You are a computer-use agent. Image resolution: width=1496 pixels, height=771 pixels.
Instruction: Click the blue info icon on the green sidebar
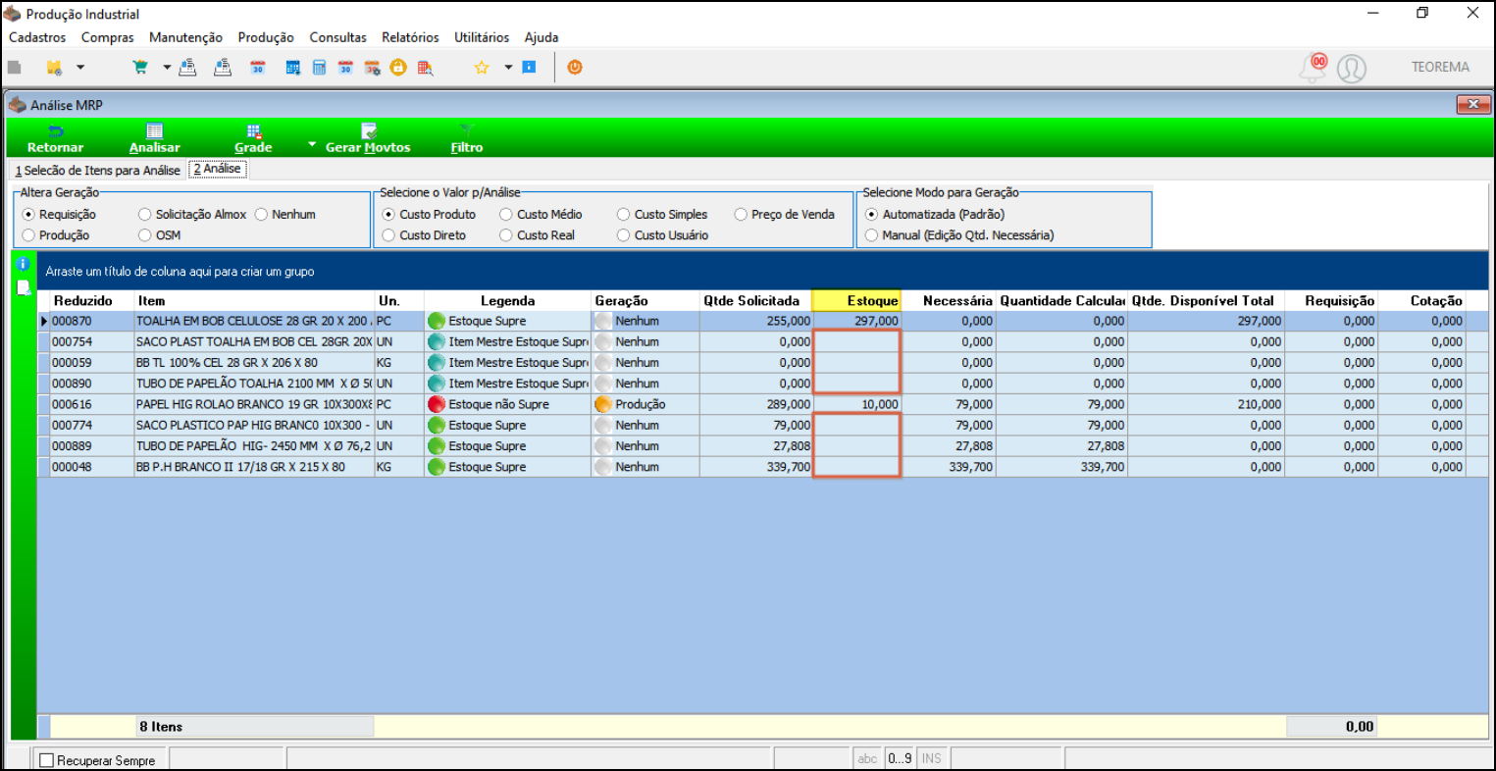point(23,264)
